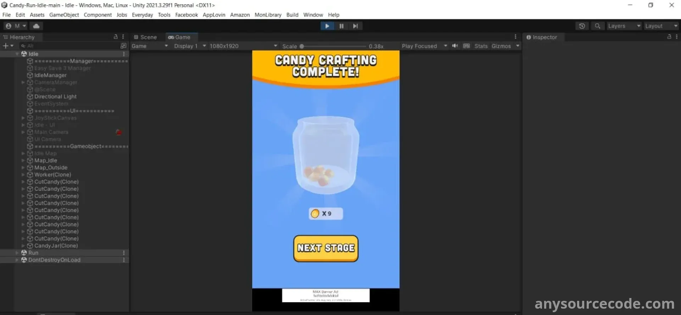Image resolution: width=681 pixels, height=315 pixels.
Task: Open the 1080x1920 resolution dropdown
Action: 243,46
